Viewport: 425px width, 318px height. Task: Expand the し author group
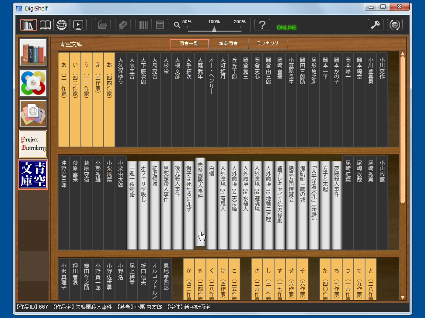tap(268, 279)
